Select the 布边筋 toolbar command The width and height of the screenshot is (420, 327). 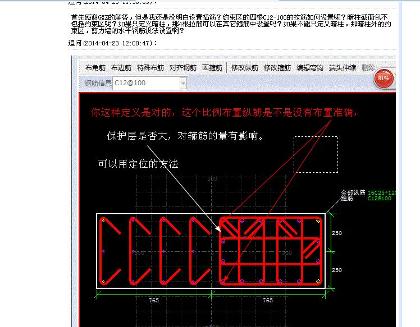(121, 68)
